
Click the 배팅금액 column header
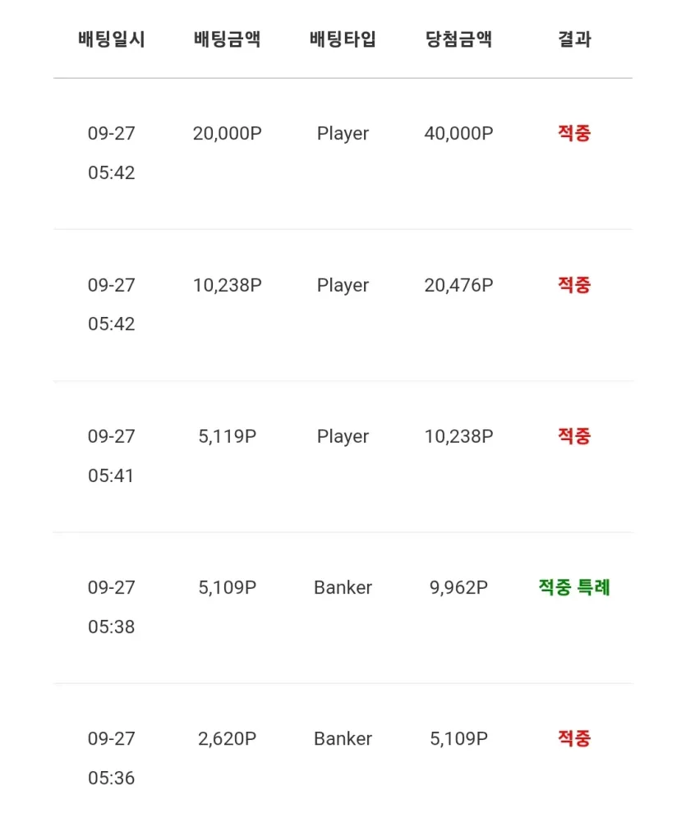coord(227,39)
